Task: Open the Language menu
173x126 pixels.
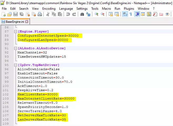Action: point(66,9)
